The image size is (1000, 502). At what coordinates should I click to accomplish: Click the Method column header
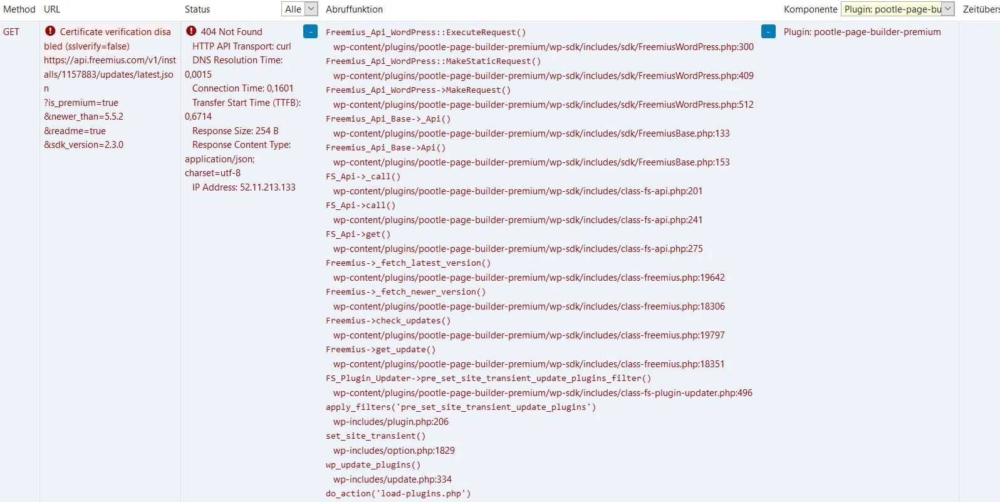(19, 9)
